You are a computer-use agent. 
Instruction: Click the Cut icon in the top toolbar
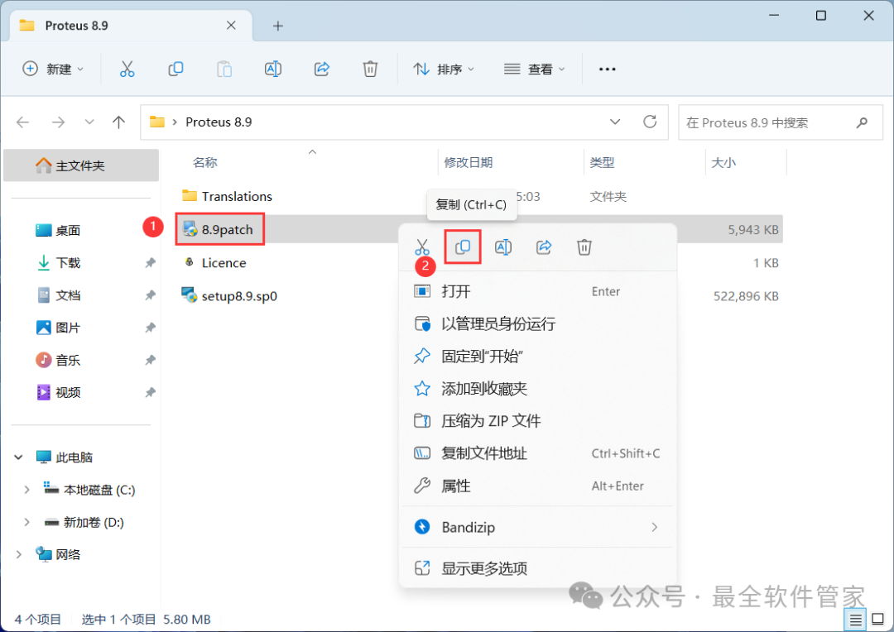[127, 69]
